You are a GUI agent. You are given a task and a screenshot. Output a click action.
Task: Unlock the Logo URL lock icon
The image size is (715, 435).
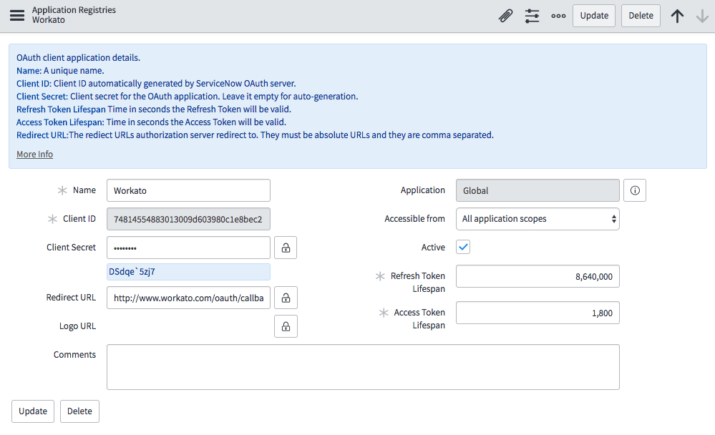pos(285,326)
